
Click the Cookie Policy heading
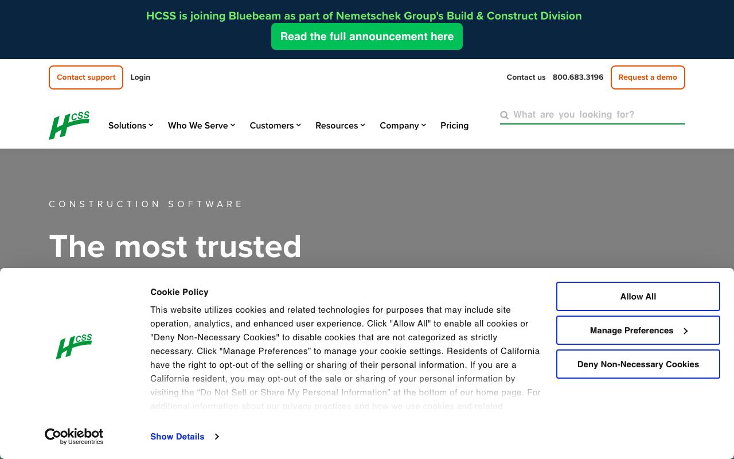coord(179,292)
